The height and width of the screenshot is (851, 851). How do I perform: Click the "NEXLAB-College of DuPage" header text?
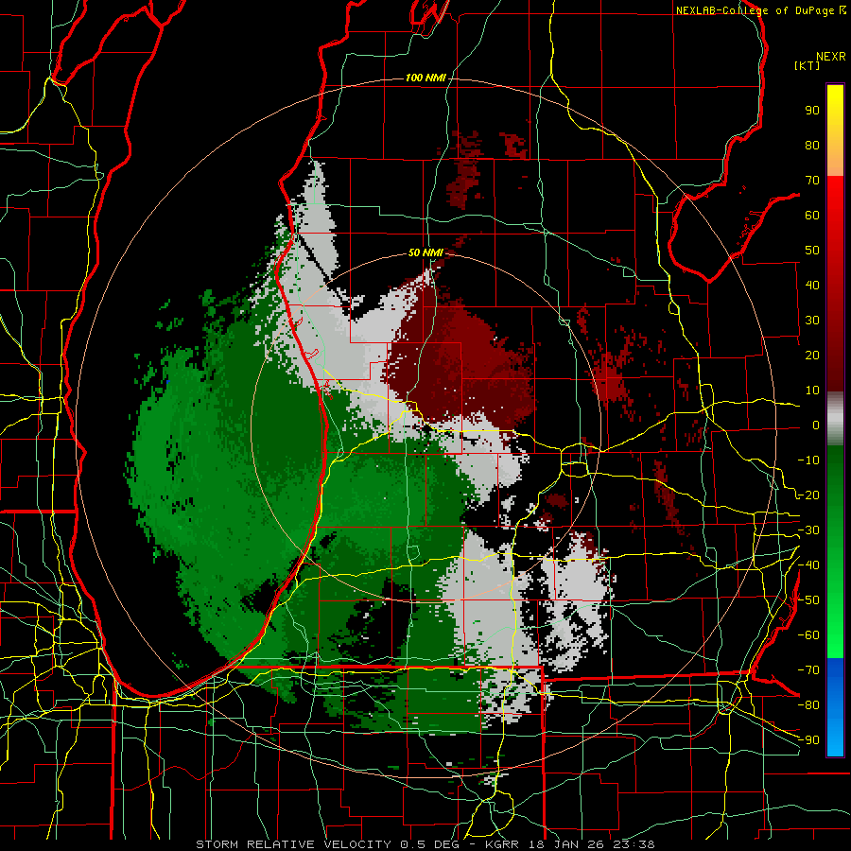[755, 10]
